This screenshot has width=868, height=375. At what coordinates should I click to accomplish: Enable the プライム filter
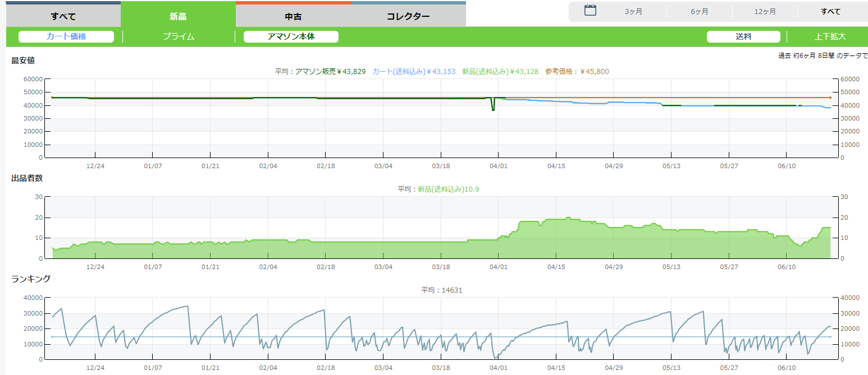pyautogui.click(x=179, y=36)
